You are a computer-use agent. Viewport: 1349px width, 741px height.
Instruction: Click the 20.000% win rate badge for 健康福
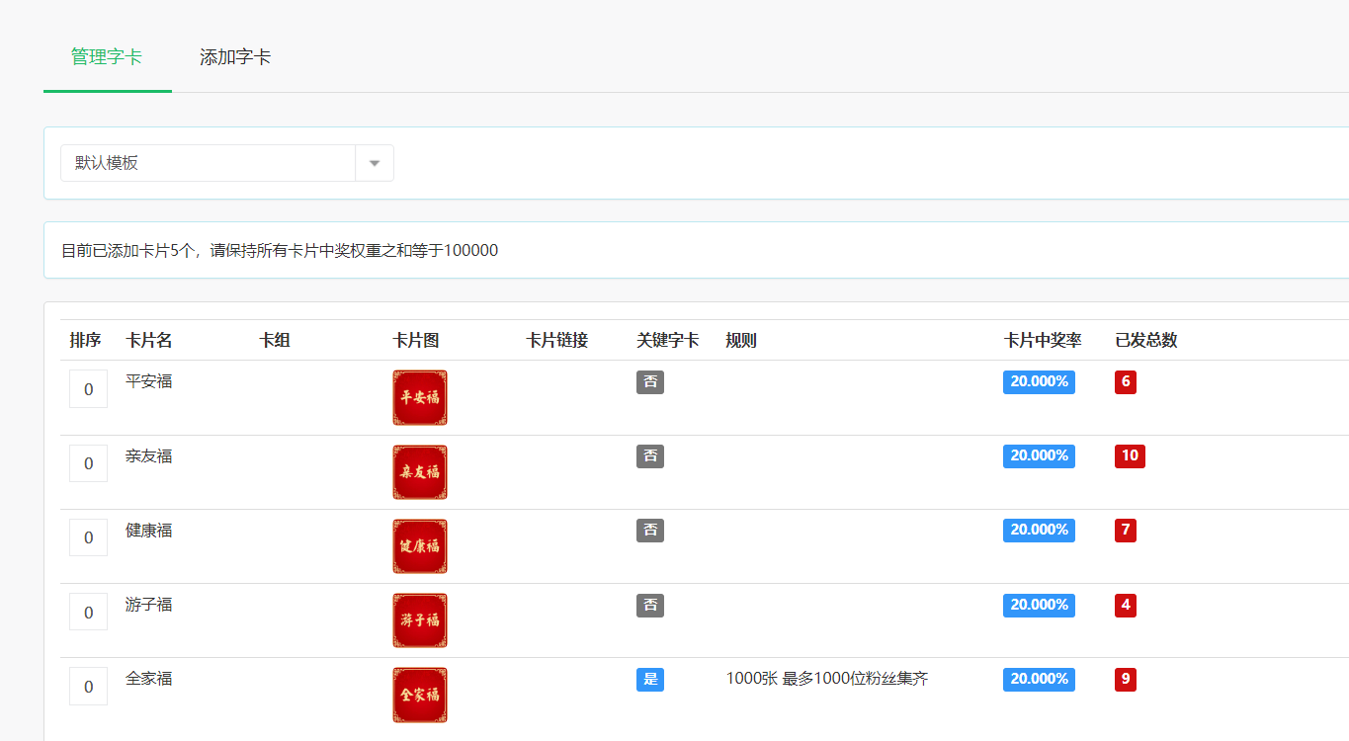point(1039,531)
